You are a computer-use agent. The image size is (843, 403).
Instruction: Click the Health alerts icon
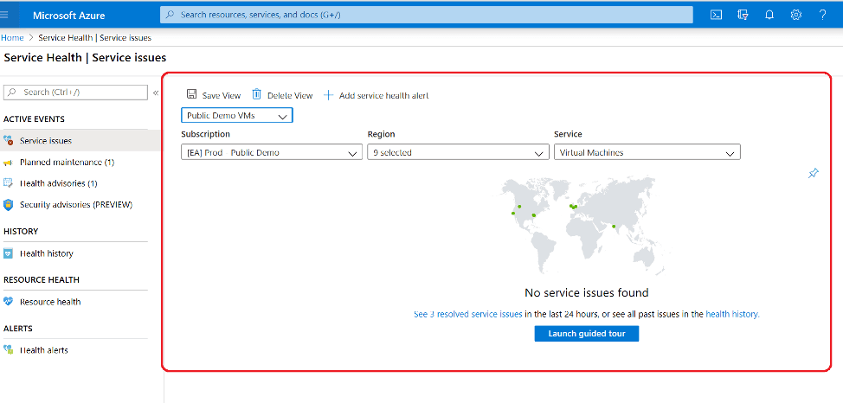[8, 349]
